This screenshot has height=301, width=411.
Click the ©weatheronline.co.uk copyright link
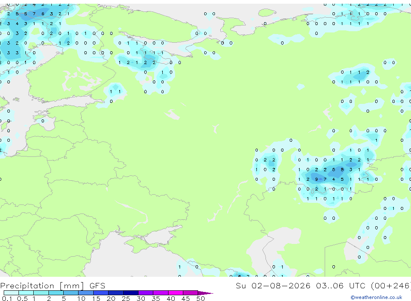pos(376,297)
